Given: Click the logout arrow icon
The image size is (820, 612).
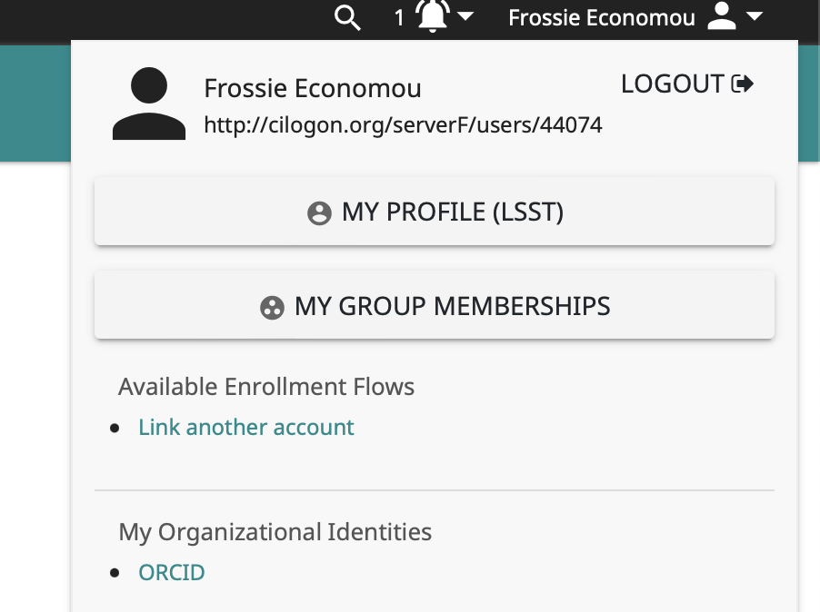Looking at the screenshot, I should [x=743, y=84].
